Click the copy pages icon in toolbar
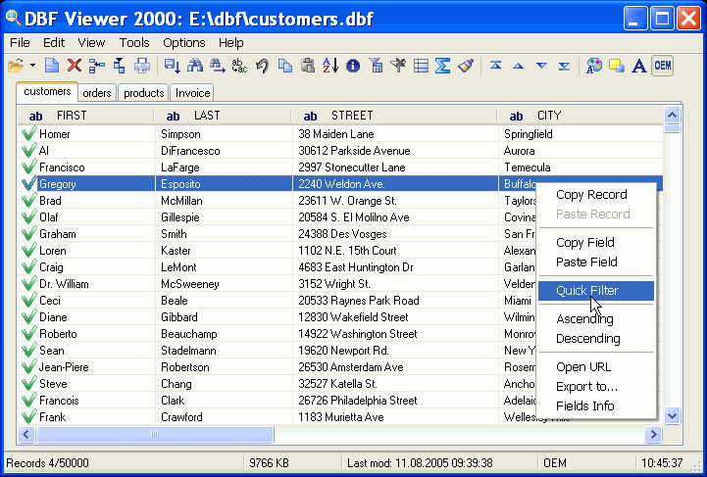707x477 pixels. pos(285,66)
